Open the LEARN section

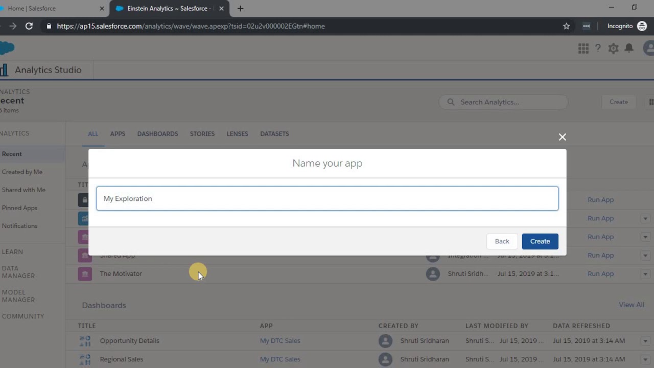tap(12, 252)
